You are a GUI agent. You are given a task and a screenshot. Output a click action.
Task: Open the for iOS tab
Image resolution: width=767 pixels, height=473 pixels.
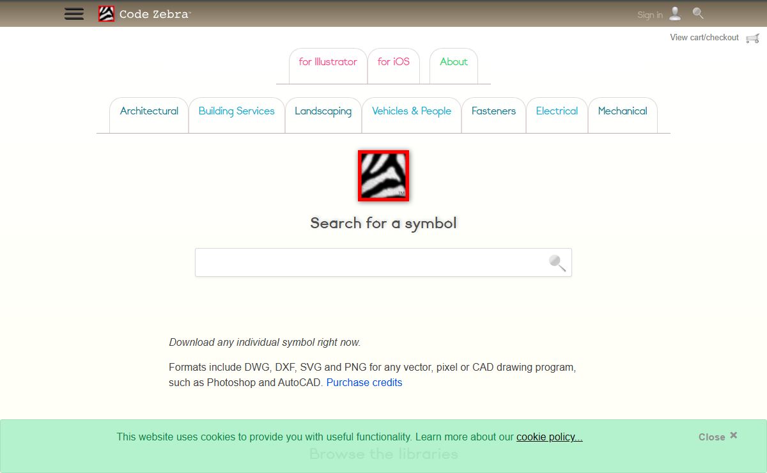click(x=394, y=66)
